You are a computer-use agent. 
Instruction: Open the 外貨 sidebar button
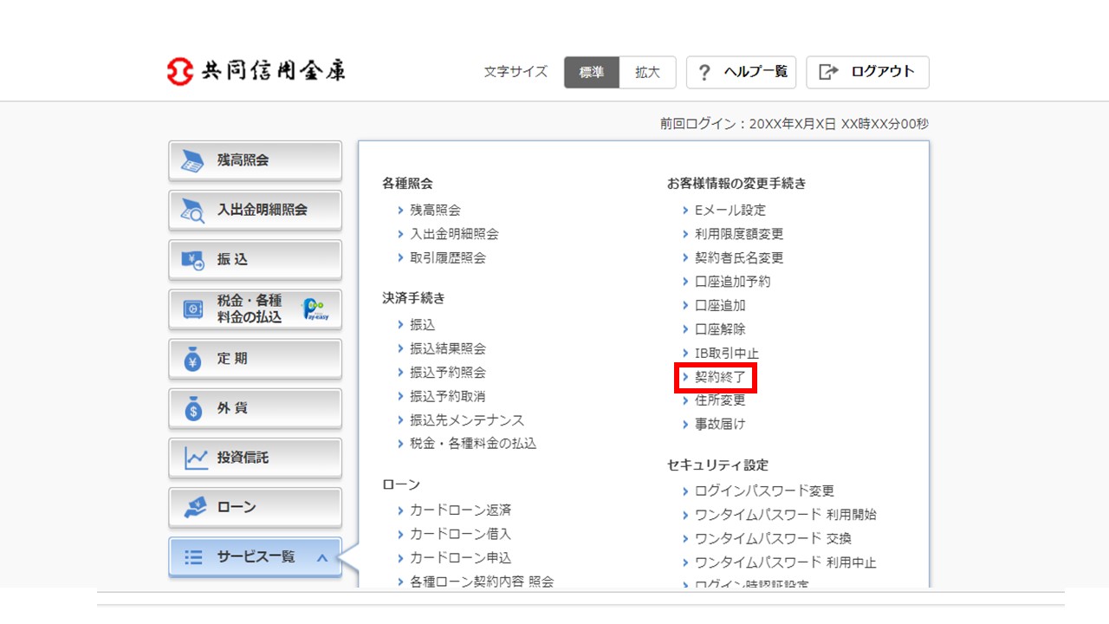tap(255, 407)
